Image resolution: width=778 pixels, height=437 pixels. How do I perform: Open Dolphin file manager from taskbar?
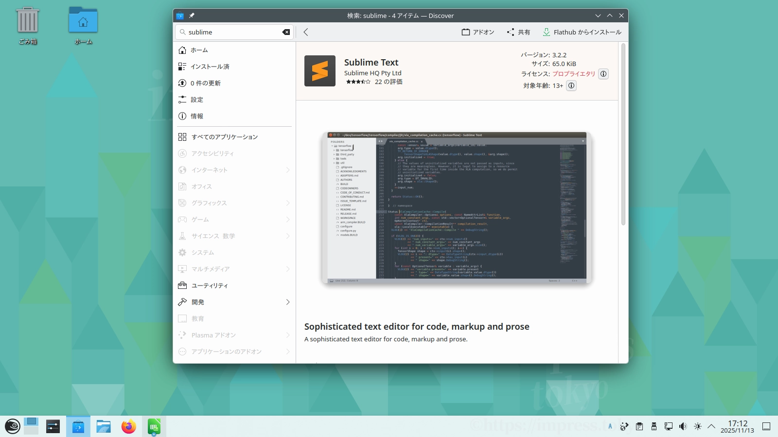tap(104, 426)
